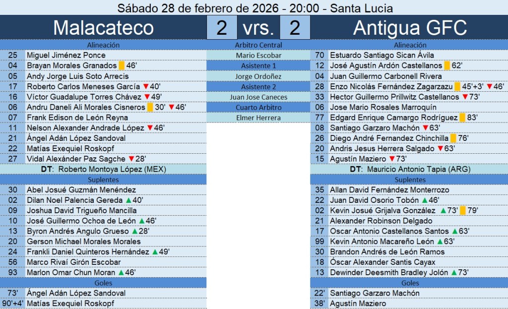
Task: Select the Cuarto Arbitro label
Action: pyautogui.click(x=258, y=107)
